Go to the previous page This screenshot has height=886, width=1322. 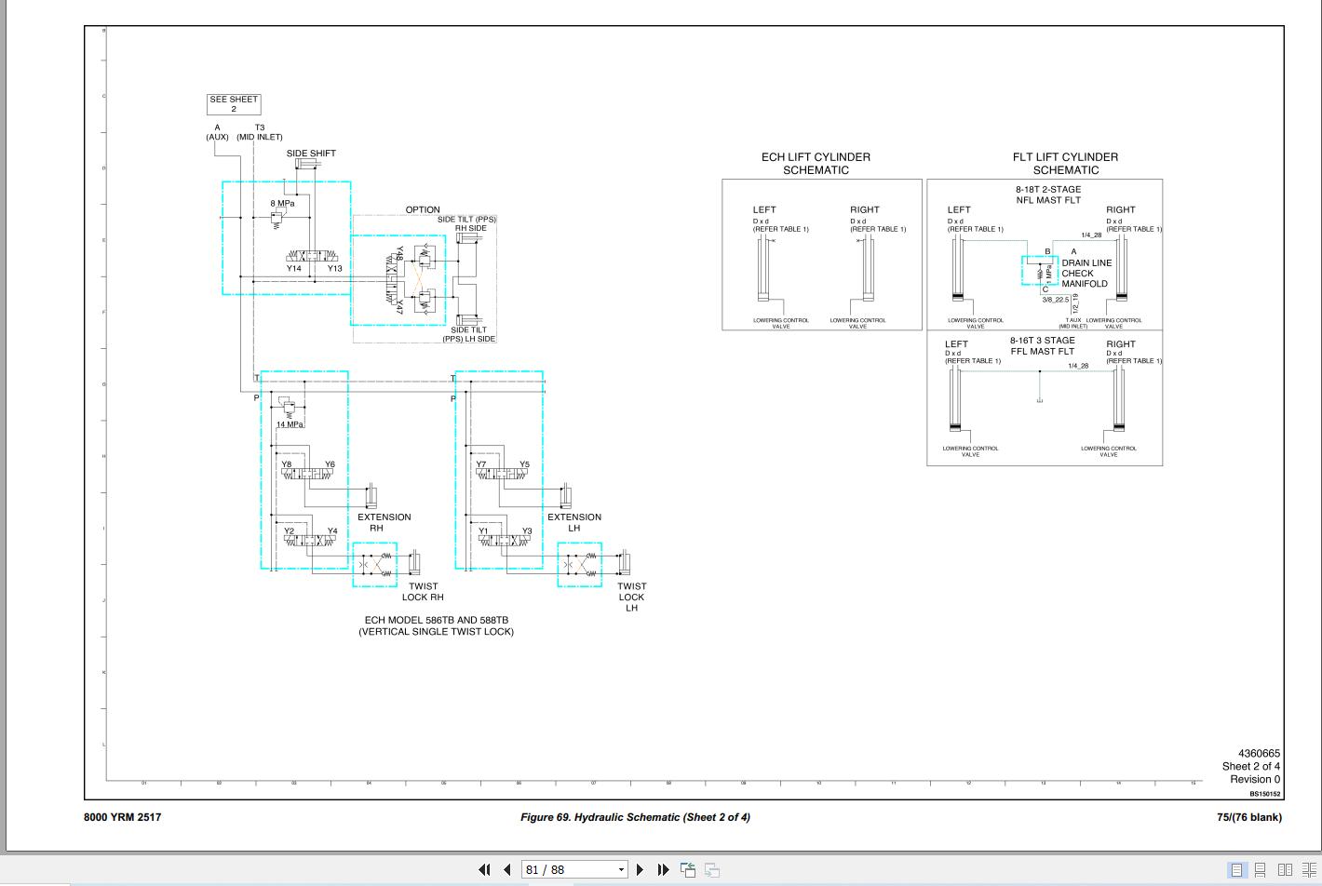coord(506,869)
